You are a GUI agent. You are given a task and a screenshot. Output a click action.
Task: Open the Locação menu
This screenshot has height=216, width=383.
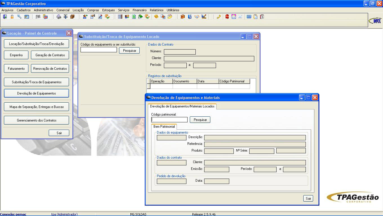pyautogui.click(x=78, y=10)
